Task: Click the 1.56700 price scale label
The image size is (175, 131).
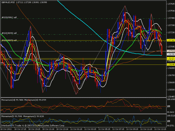Action: pos(171,75)
